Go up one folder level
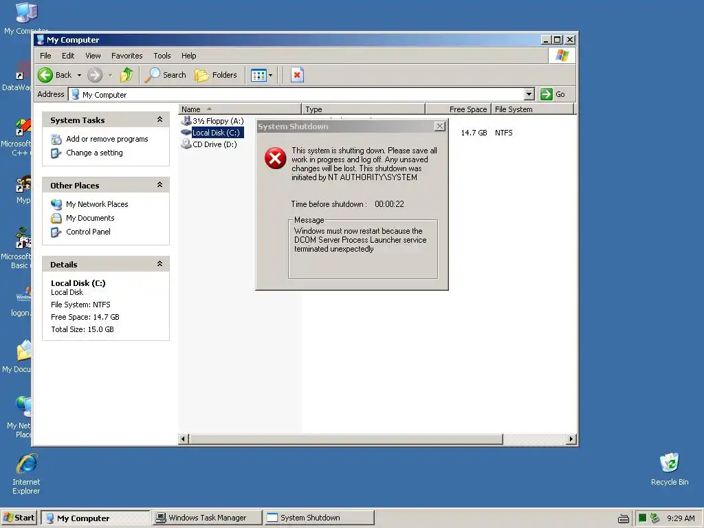Image resolution: width=704 pixels, height=528 pixels. click(126, 75)
